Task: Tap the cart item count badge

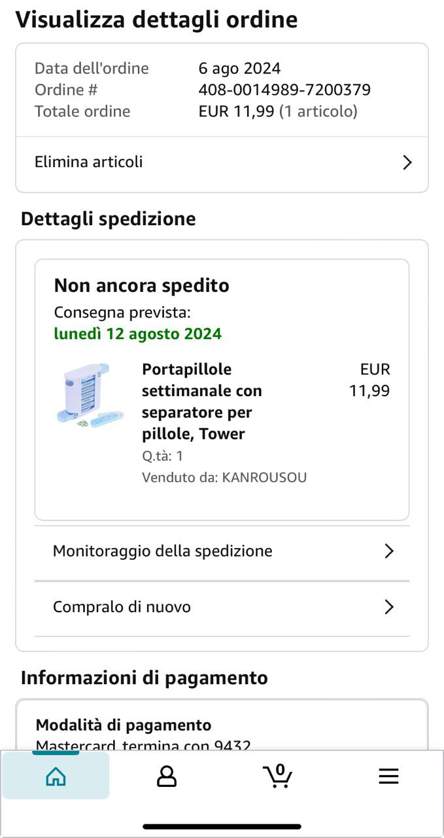Action: (281, 769)
